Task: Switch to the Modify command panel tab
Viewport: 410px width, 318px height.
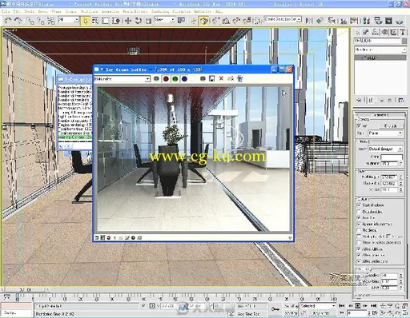Action: point(366,32)
